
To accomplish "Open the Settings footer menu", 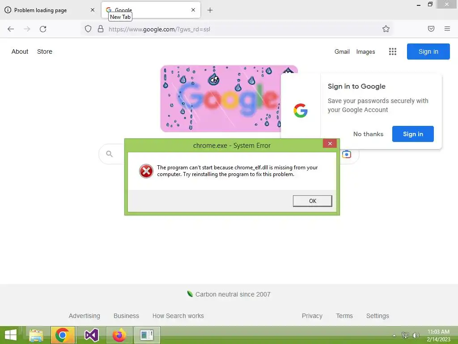I will (377, 316).
